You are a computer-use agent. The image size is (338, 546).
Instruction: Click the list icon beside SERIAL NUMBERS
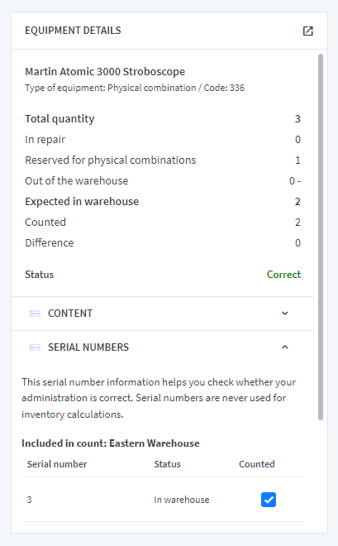click(35, 347)
